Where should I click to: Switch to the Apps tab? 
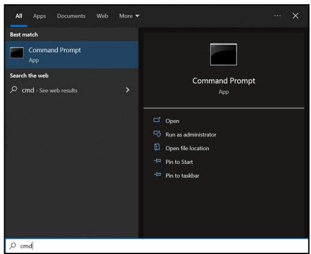tap(40, 16)
